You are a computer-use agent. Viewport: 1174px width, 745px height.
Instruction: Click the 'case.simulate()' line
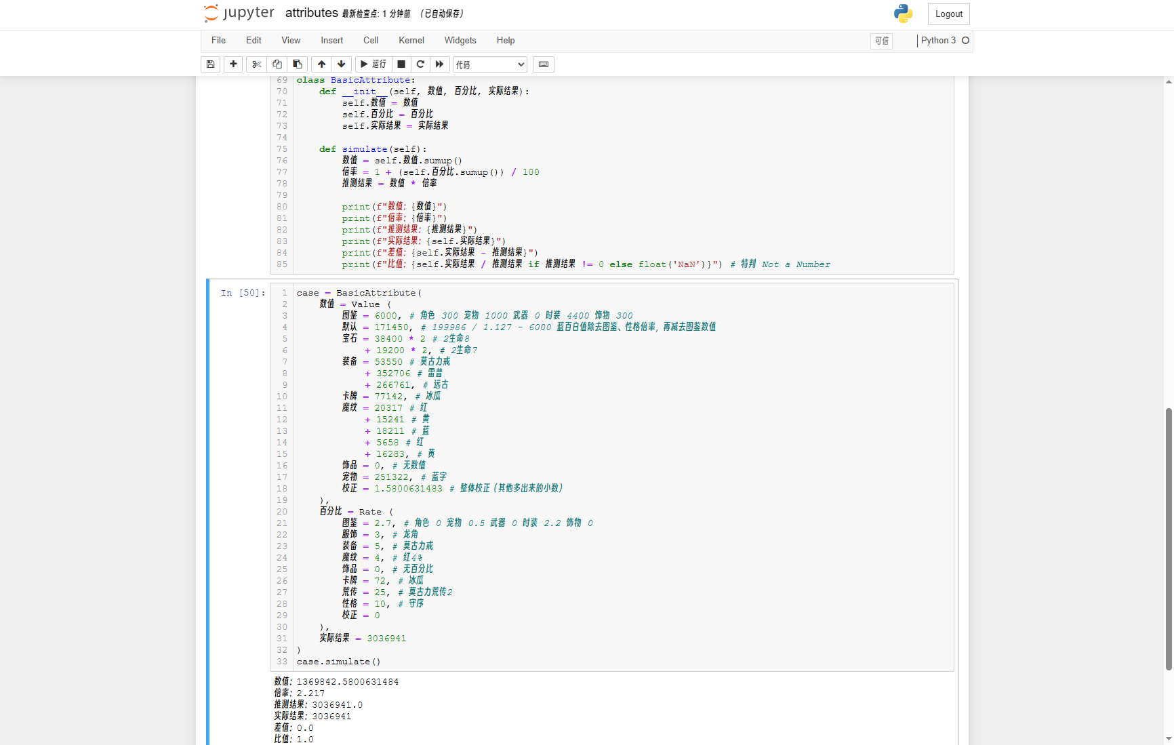pyautogui.click(x=338, y=662)
